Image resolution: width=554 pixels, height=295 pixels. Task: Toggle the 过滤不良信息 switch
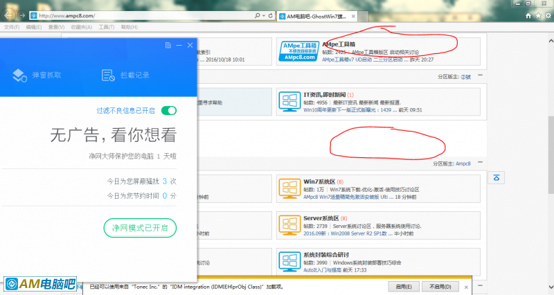point(169,111)
